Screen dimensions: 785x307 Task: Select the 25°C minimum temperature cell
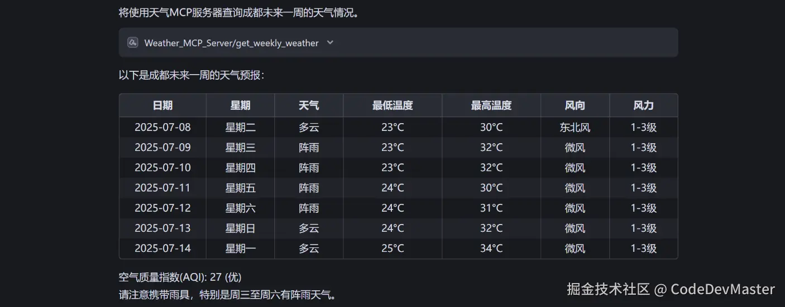[392, 248]
